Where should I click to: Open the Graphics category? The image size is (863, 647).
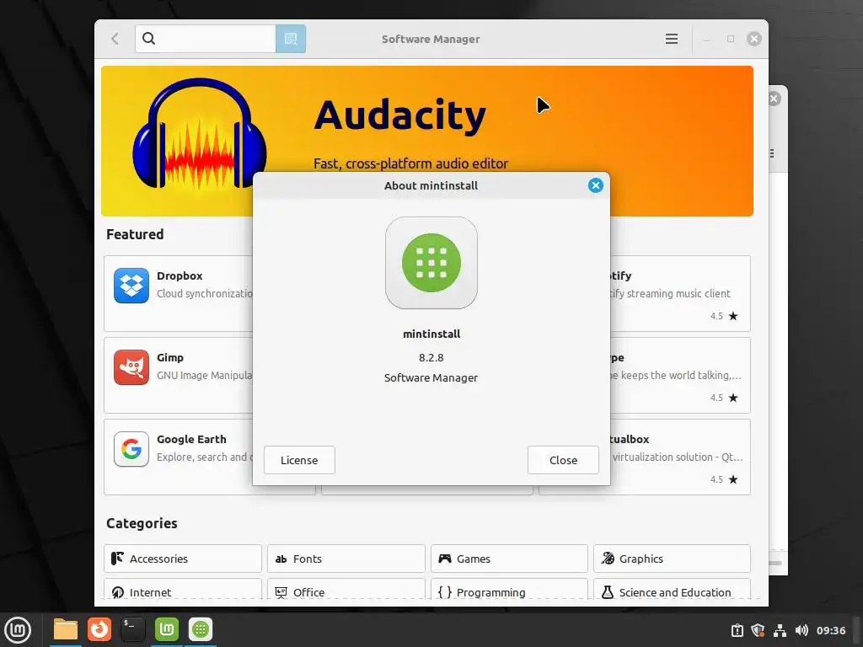672,559
